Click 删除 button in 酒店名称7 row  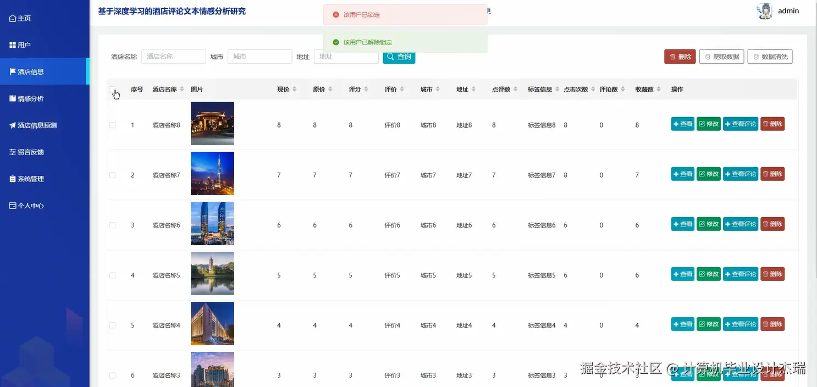(x=772, y=174)
